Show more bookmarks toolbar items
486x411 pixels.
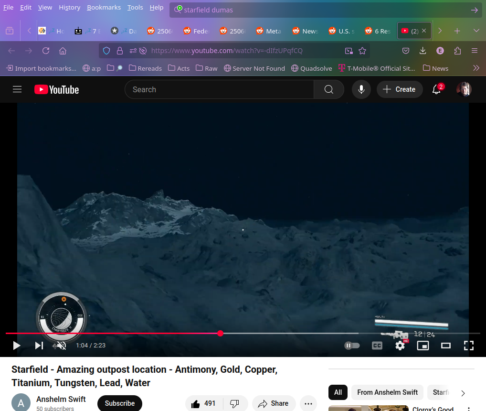pos(476,68)
